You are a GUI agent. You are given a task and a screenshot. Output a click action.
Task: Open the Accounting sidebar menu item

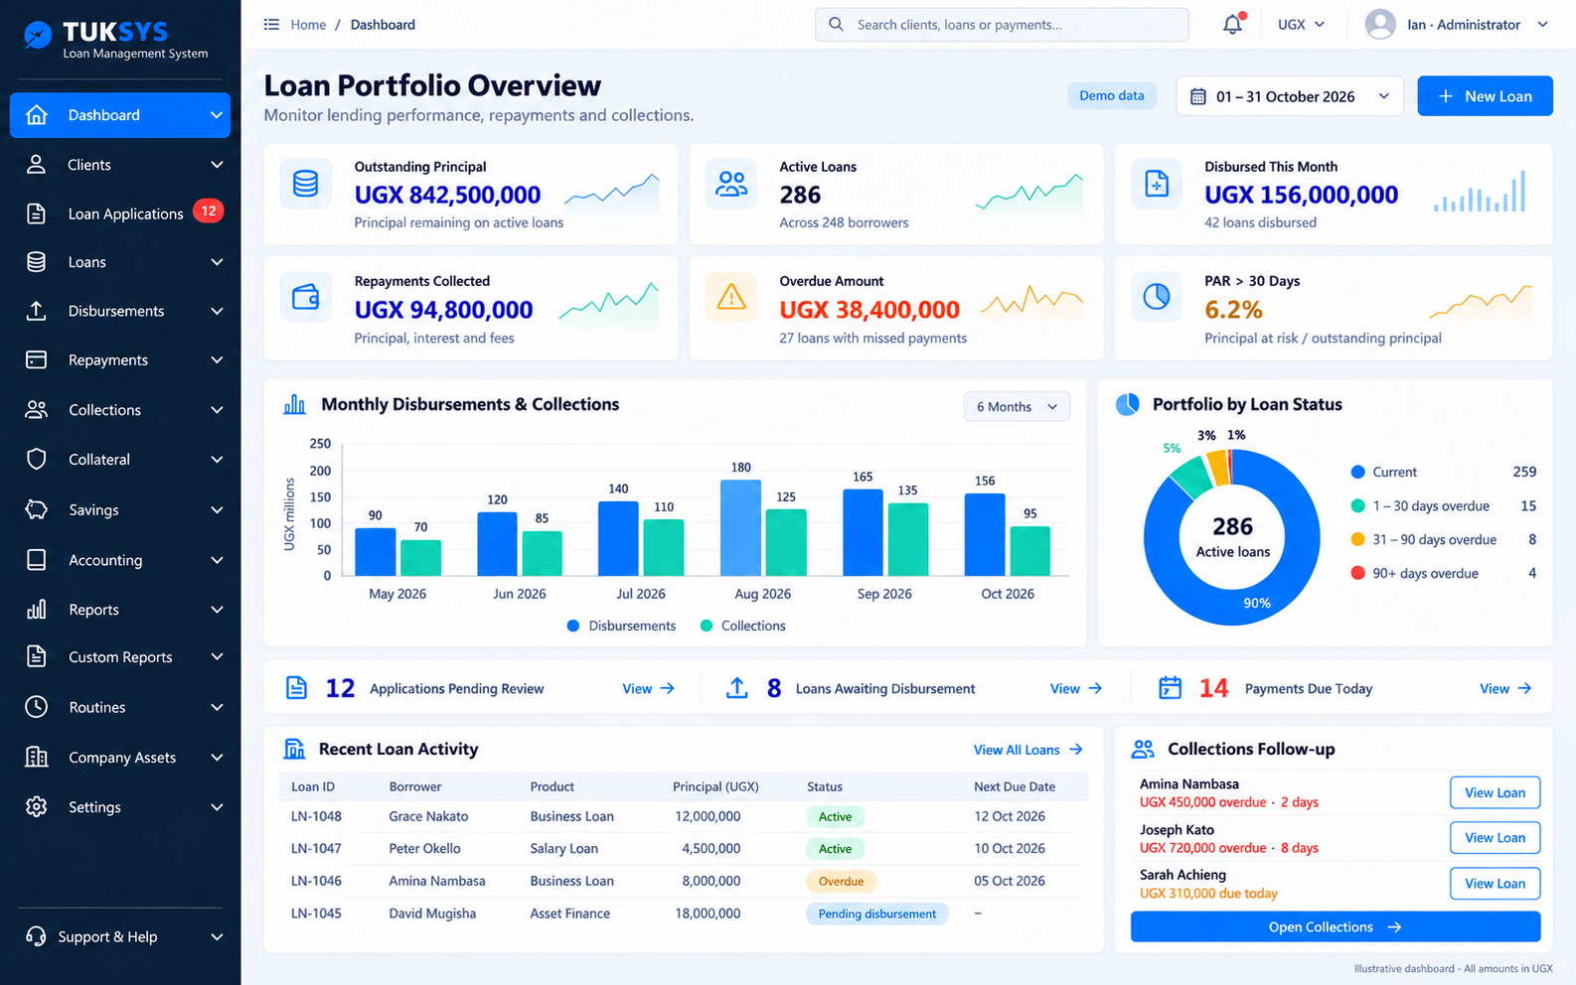[x=120, y=560]
